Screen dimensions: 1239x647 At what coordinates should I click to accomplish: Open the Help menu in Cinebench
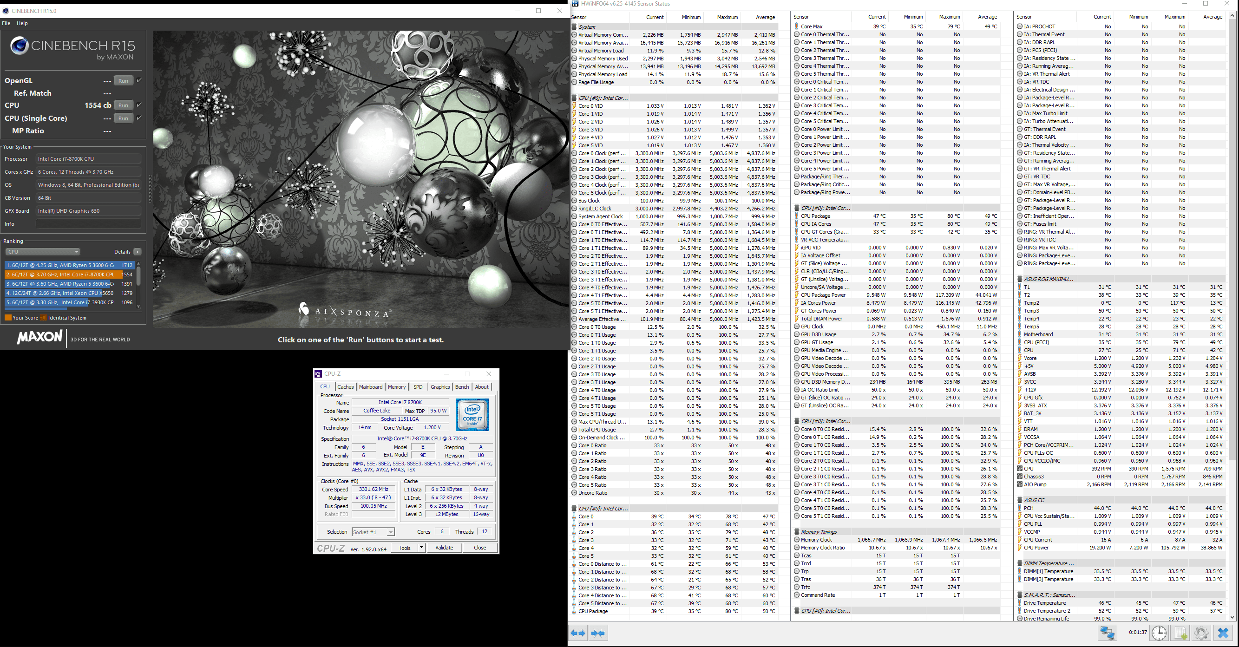pos(22,23)
